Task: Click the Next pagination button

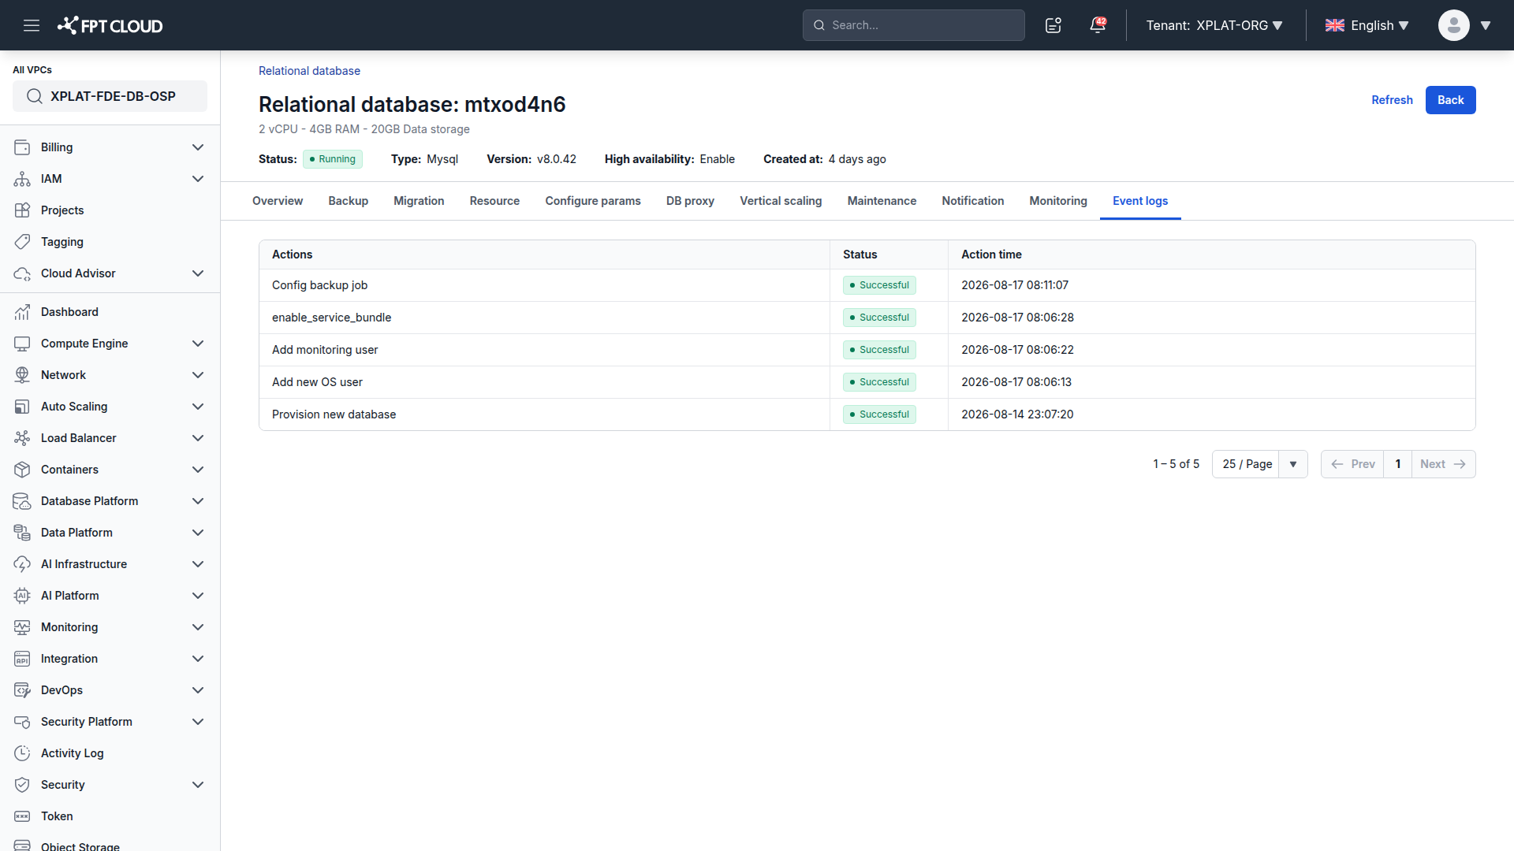Action: coord(1443,464)
